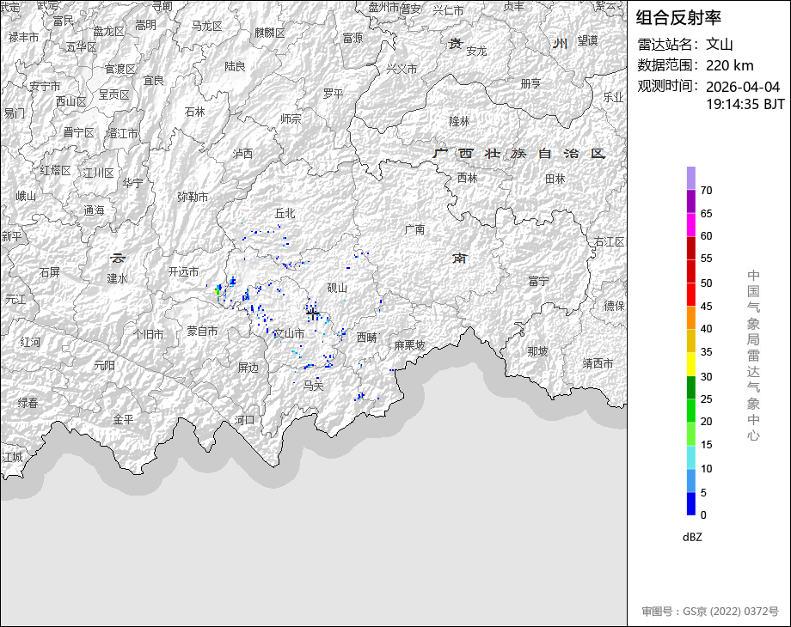Choose the cyan swatch between 10 and 15
This screenshot has width=791, height=627.
tap(690, 458)
